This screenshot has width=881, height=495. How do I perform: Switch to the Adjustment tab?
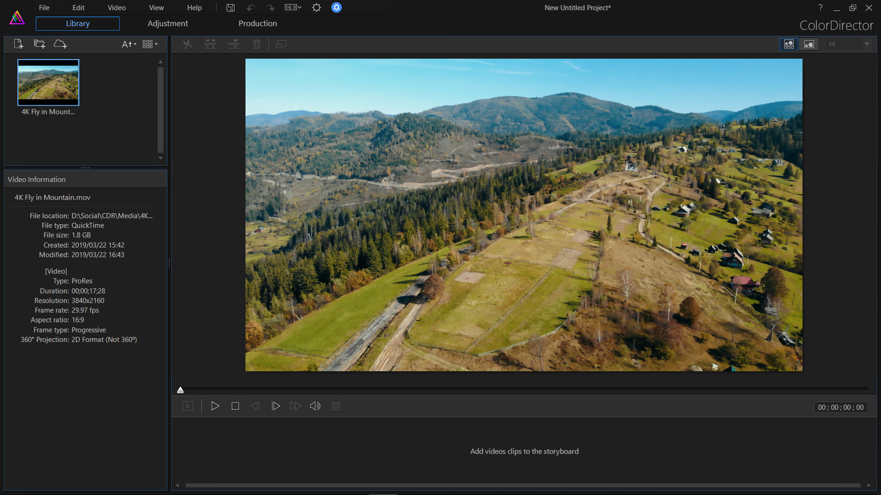[167, 23]
